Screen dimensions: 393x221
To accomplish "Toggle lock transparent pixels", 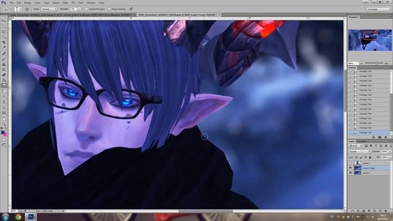I will (x=356, y=157).
